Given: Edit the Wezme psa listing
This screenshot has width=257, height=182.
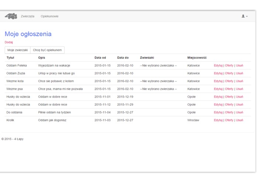Looking at the screenshot, I should point(218,89).
